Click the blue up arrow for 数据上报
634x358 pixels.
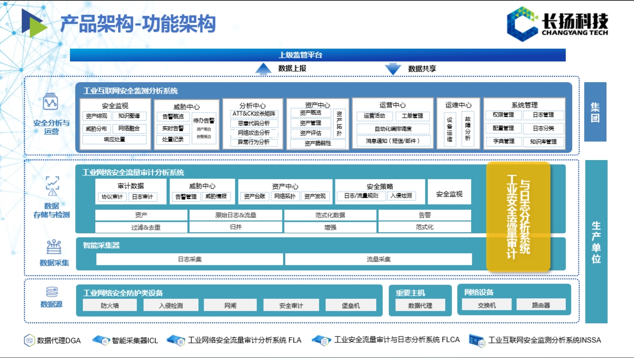pos(263,69)
